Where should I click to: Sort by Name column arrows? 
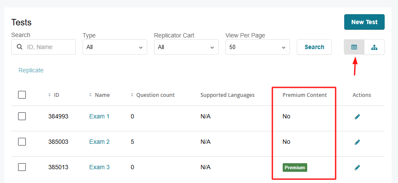(90, 95)
